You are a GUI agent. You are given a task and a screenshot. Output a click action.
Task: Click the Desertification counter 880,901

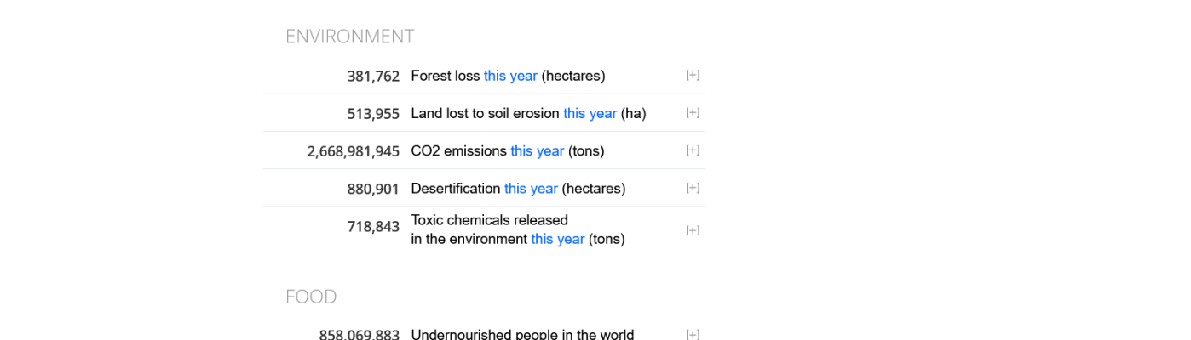(x=373, y=189)
